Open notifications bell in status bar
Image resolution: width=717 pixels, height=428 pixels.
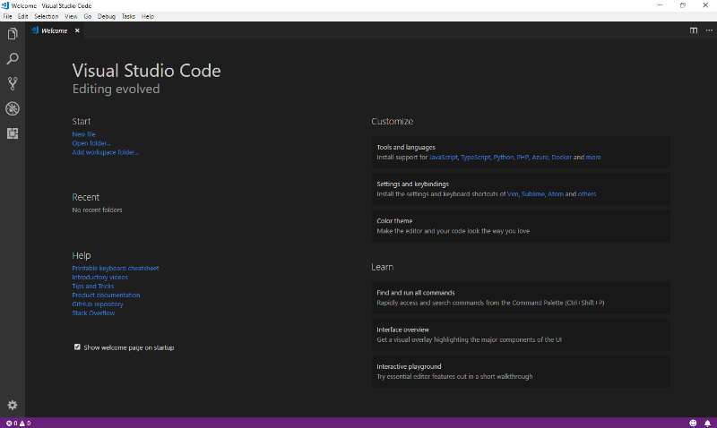click(707, 424)
